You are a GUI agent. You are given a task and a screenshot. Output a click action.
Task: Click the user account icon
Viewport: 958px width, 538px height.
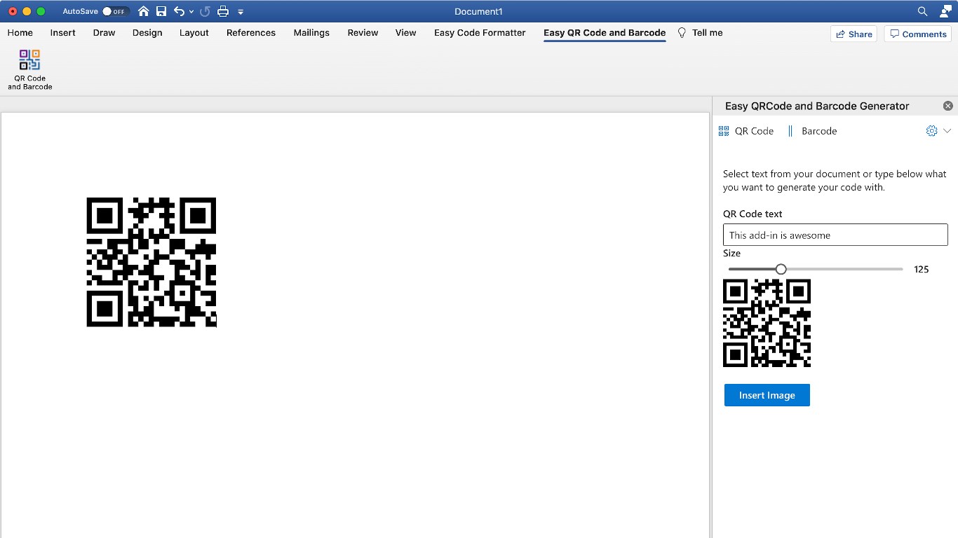(x=945, y=11)
